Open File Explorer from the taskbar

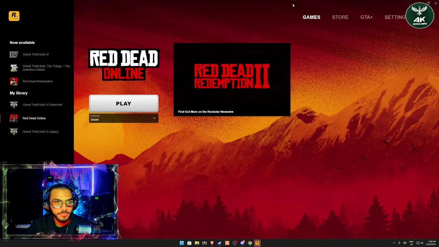coord(197,243)
